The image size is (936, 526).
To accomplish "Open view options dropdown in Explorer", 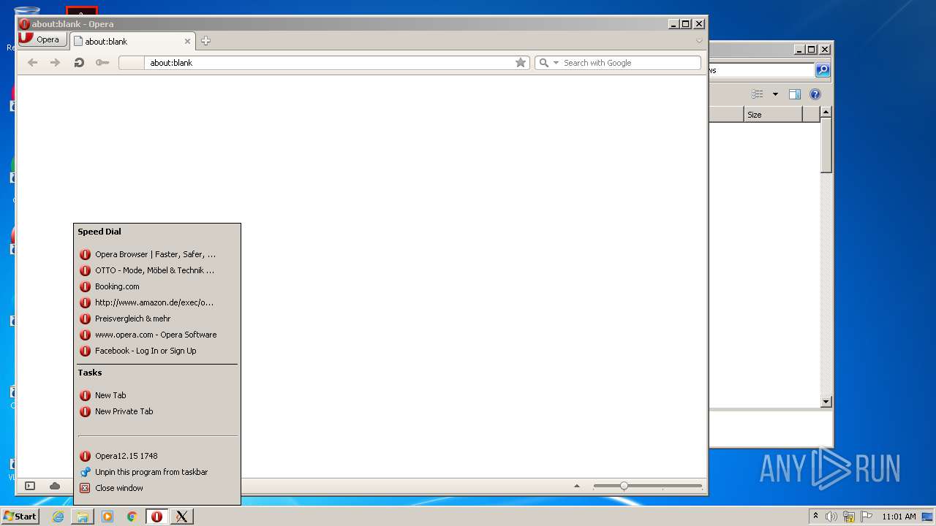I will coord(775,94).
